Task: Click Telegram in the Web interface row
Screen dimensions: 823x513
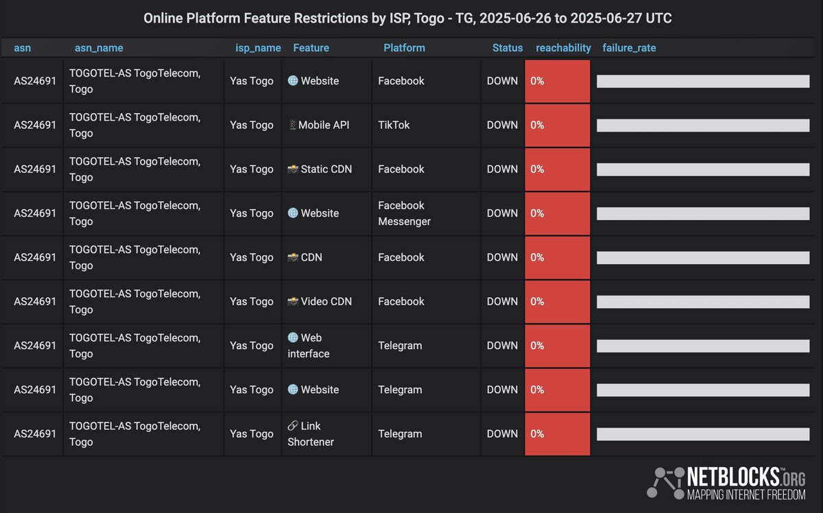Action: (x=400, y=346)
